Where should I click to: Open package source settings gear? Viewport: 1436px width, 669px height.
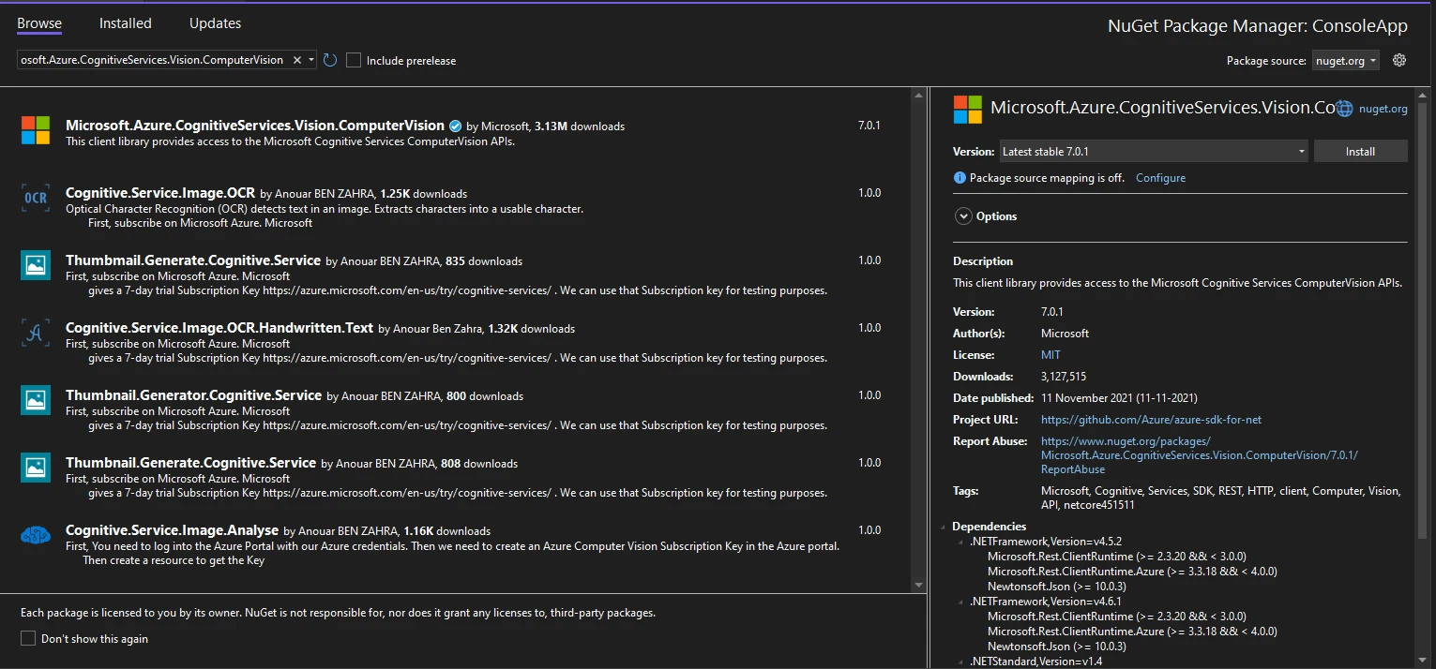(x=1399, y=60)
